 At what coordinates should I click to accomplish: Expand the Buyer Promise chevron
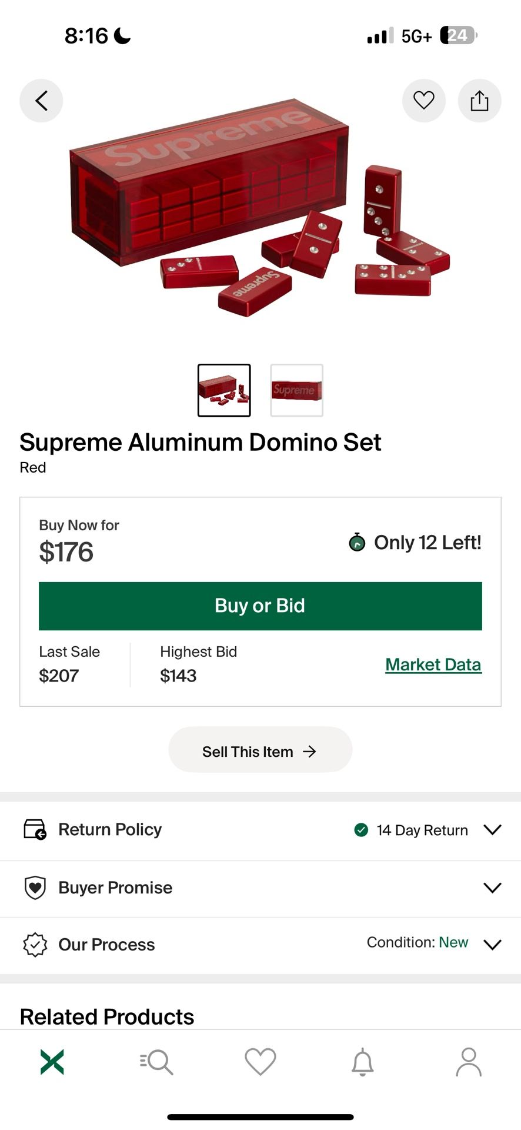tap(492, 888)
